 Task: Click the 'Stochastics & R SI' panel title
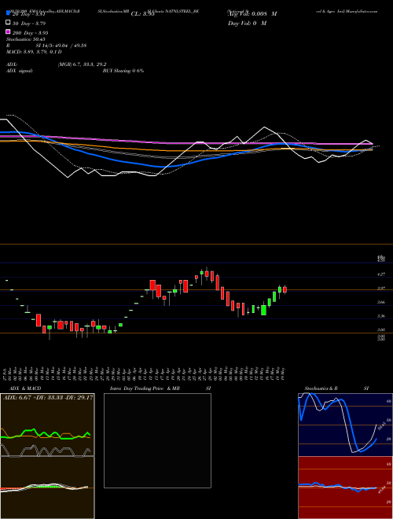click(x=336, y=388)
